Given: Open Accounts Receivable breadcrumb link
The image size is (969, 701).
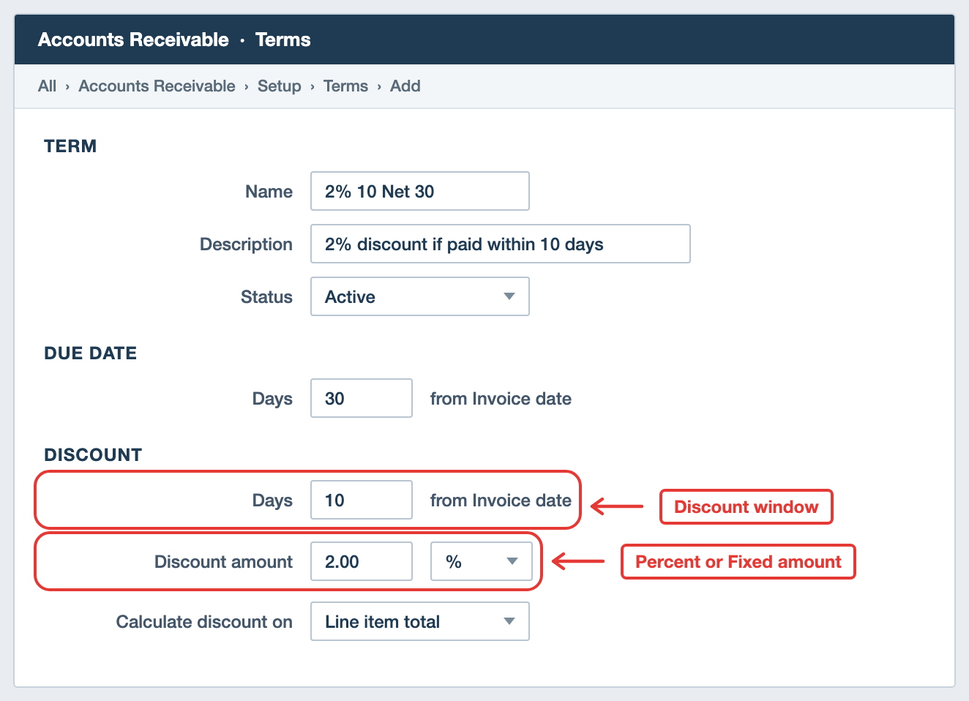Looking at the screenshot, I should click(157, 86).
